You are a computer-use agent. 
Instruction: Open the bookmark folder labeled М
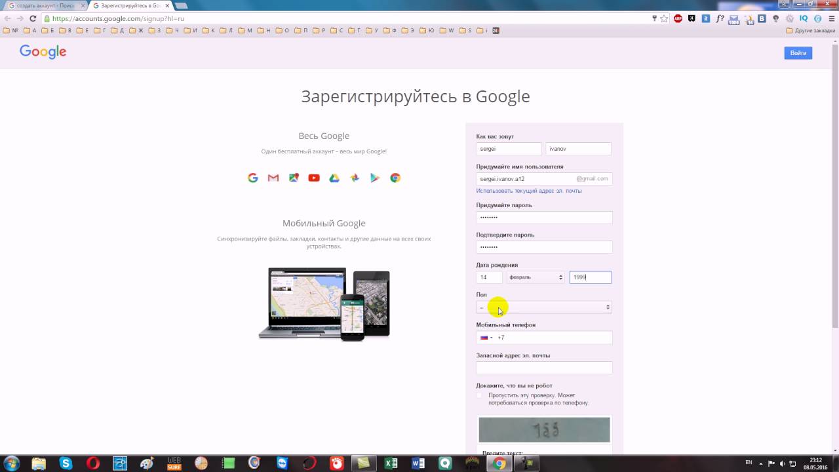245,30
